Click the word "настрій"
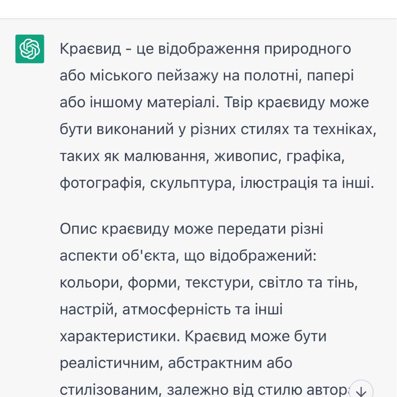This screenshot has width=397, height=397. [x=88, y=310]
